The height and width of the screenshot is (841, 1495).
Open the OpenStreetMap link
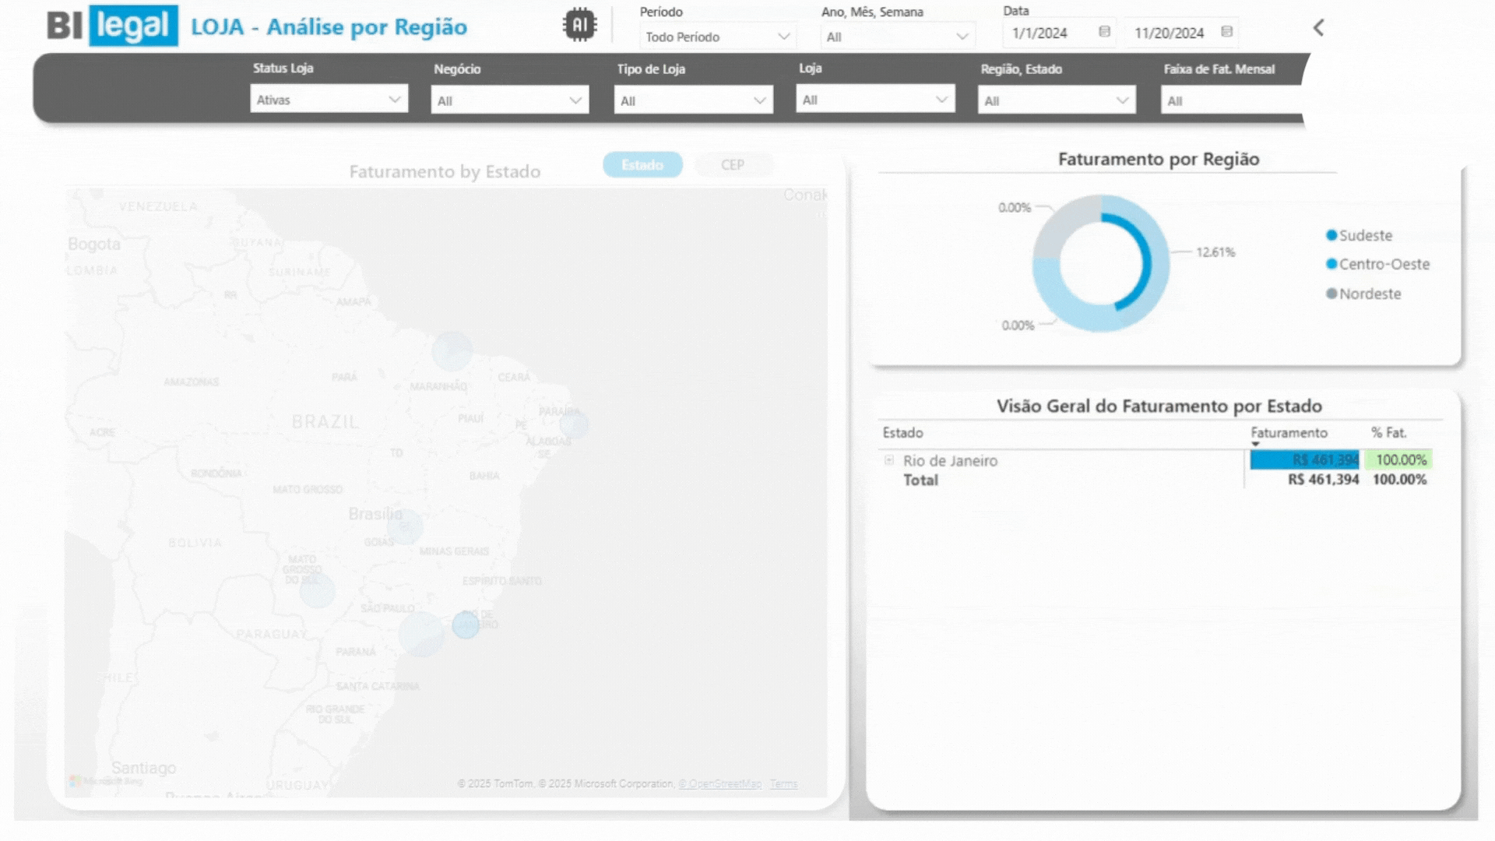pyautogui.click(x=719, y=784)
